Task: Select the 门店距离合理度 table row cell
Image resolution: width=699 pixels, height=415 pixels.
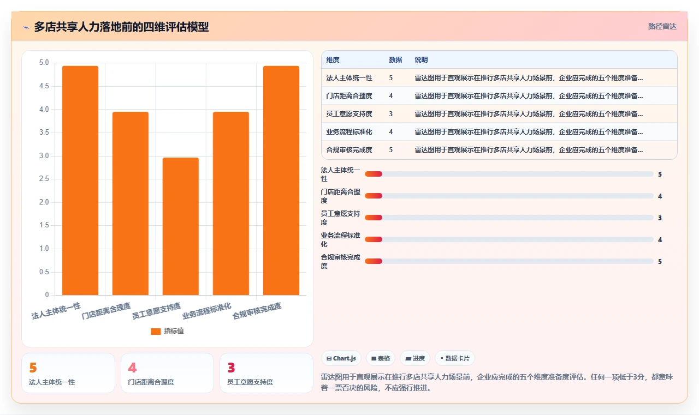Action: tap(349, 95)
